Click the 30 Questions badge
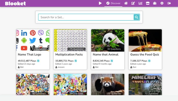The height and width of the screenshot is (101, 178). [x=114, y=49]
